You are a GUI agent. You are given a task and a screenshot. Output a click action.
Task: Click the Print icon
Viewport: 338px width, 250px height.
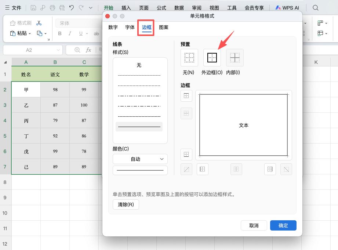tap(52, 8)
